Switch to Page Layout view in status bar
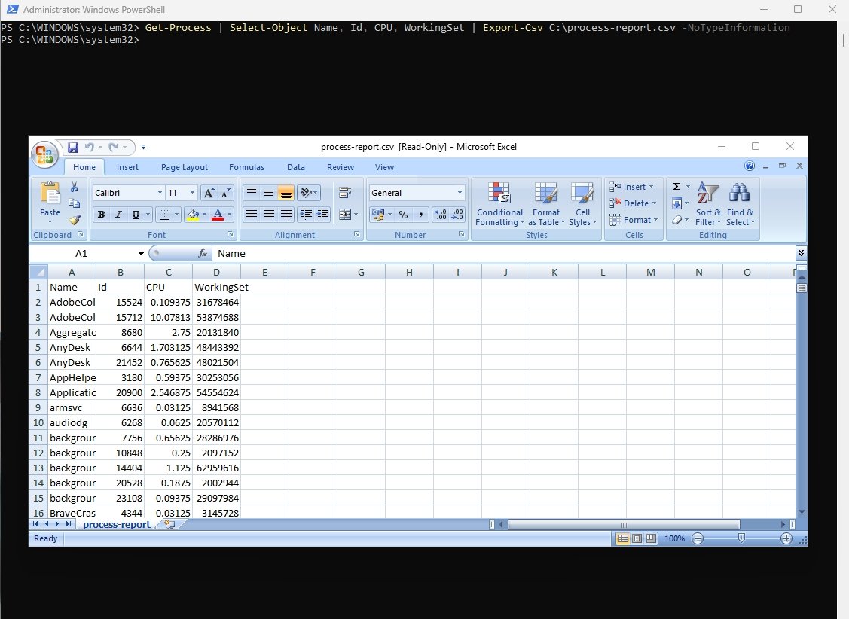849x619 pixels. tap(637, 538)
